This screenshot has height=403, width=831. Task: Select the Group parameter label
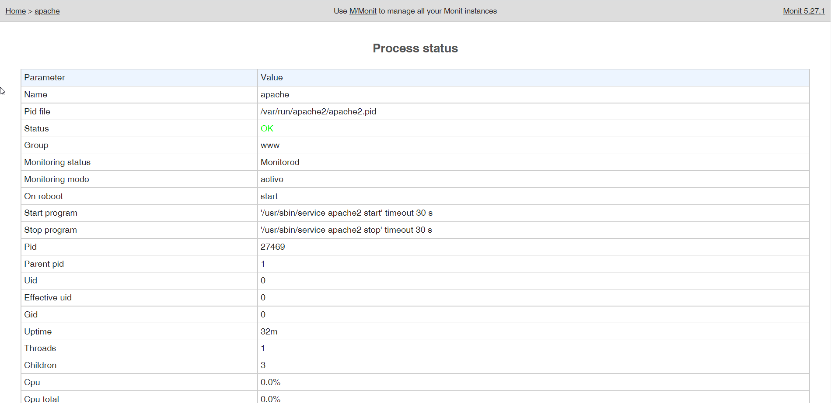(x=36, y=145)
